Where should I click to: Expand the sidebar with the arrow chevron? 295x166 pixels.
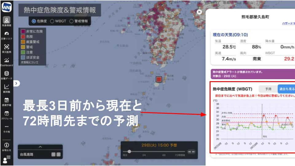tap(17, 83)
